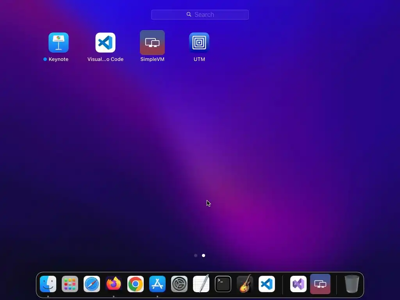400x300 pixels.
Task: Open Keynote from Launchpad
Action: click(x=59, y=43)
